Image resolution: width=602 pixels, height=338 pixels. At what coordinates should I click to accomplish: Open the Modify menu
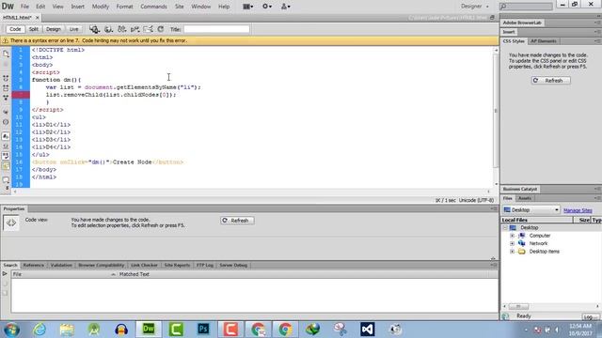[x=101, y=7]
